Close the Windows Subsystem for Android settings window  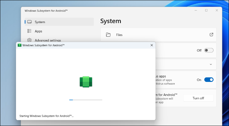tap(217, 10)
